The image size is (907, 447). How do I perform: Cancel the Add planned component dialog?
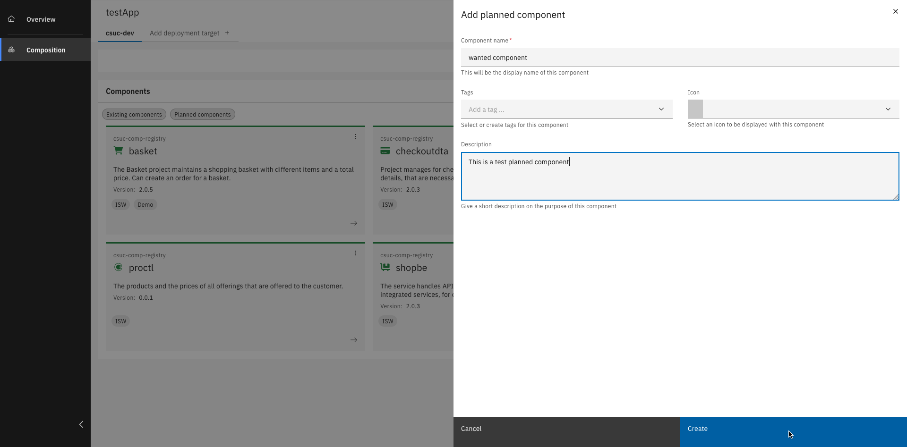[471, 429]
